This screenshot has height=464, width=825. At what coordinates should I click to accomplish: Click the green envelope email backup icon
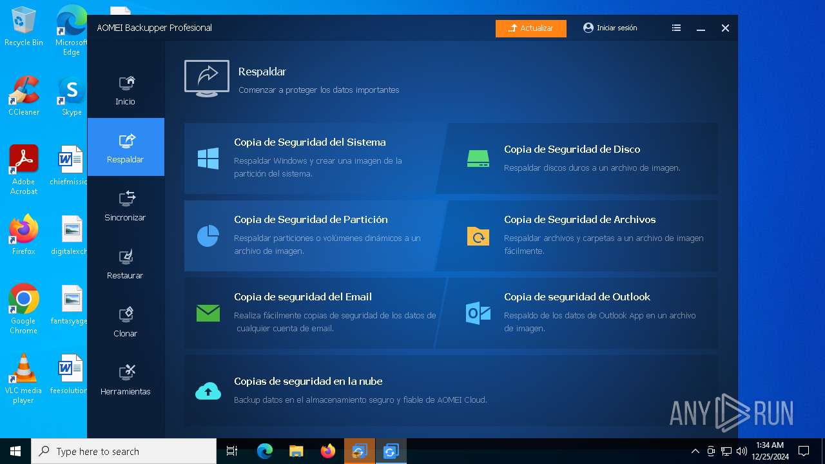(x=208, y=313)
